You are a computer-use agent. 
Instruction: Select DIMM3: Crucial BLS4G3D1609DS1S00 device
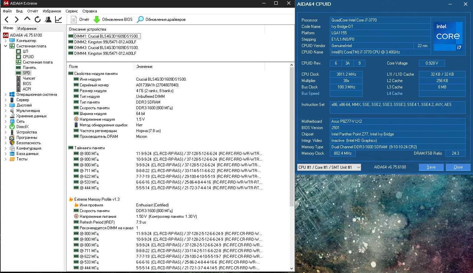tap(104, 48)
